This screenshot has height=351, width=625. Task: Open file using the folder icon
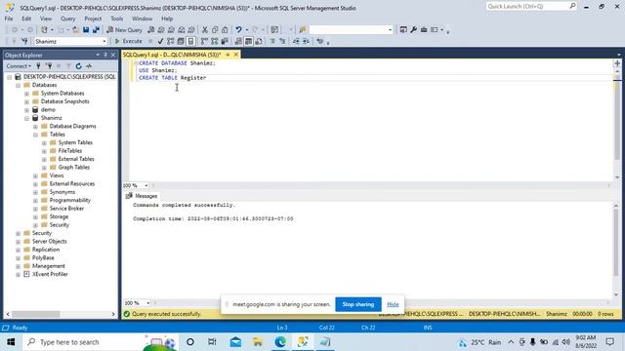tap(75, 30)
